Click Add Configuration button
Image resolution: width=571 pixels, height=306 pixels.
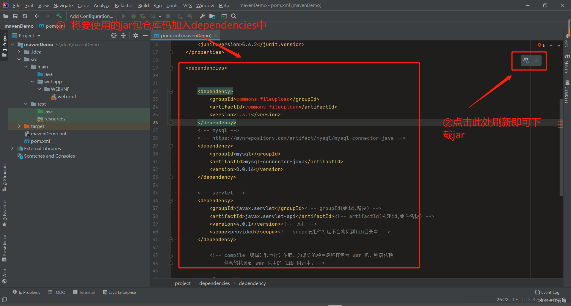coord(91,16)
